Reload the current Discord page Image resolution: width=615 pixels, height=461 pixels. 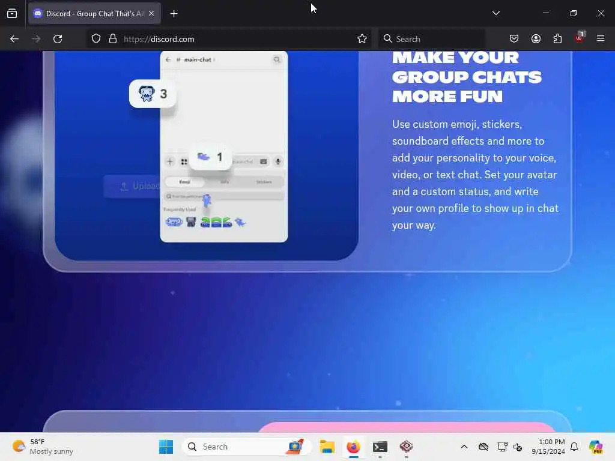(x=58, y=39)
